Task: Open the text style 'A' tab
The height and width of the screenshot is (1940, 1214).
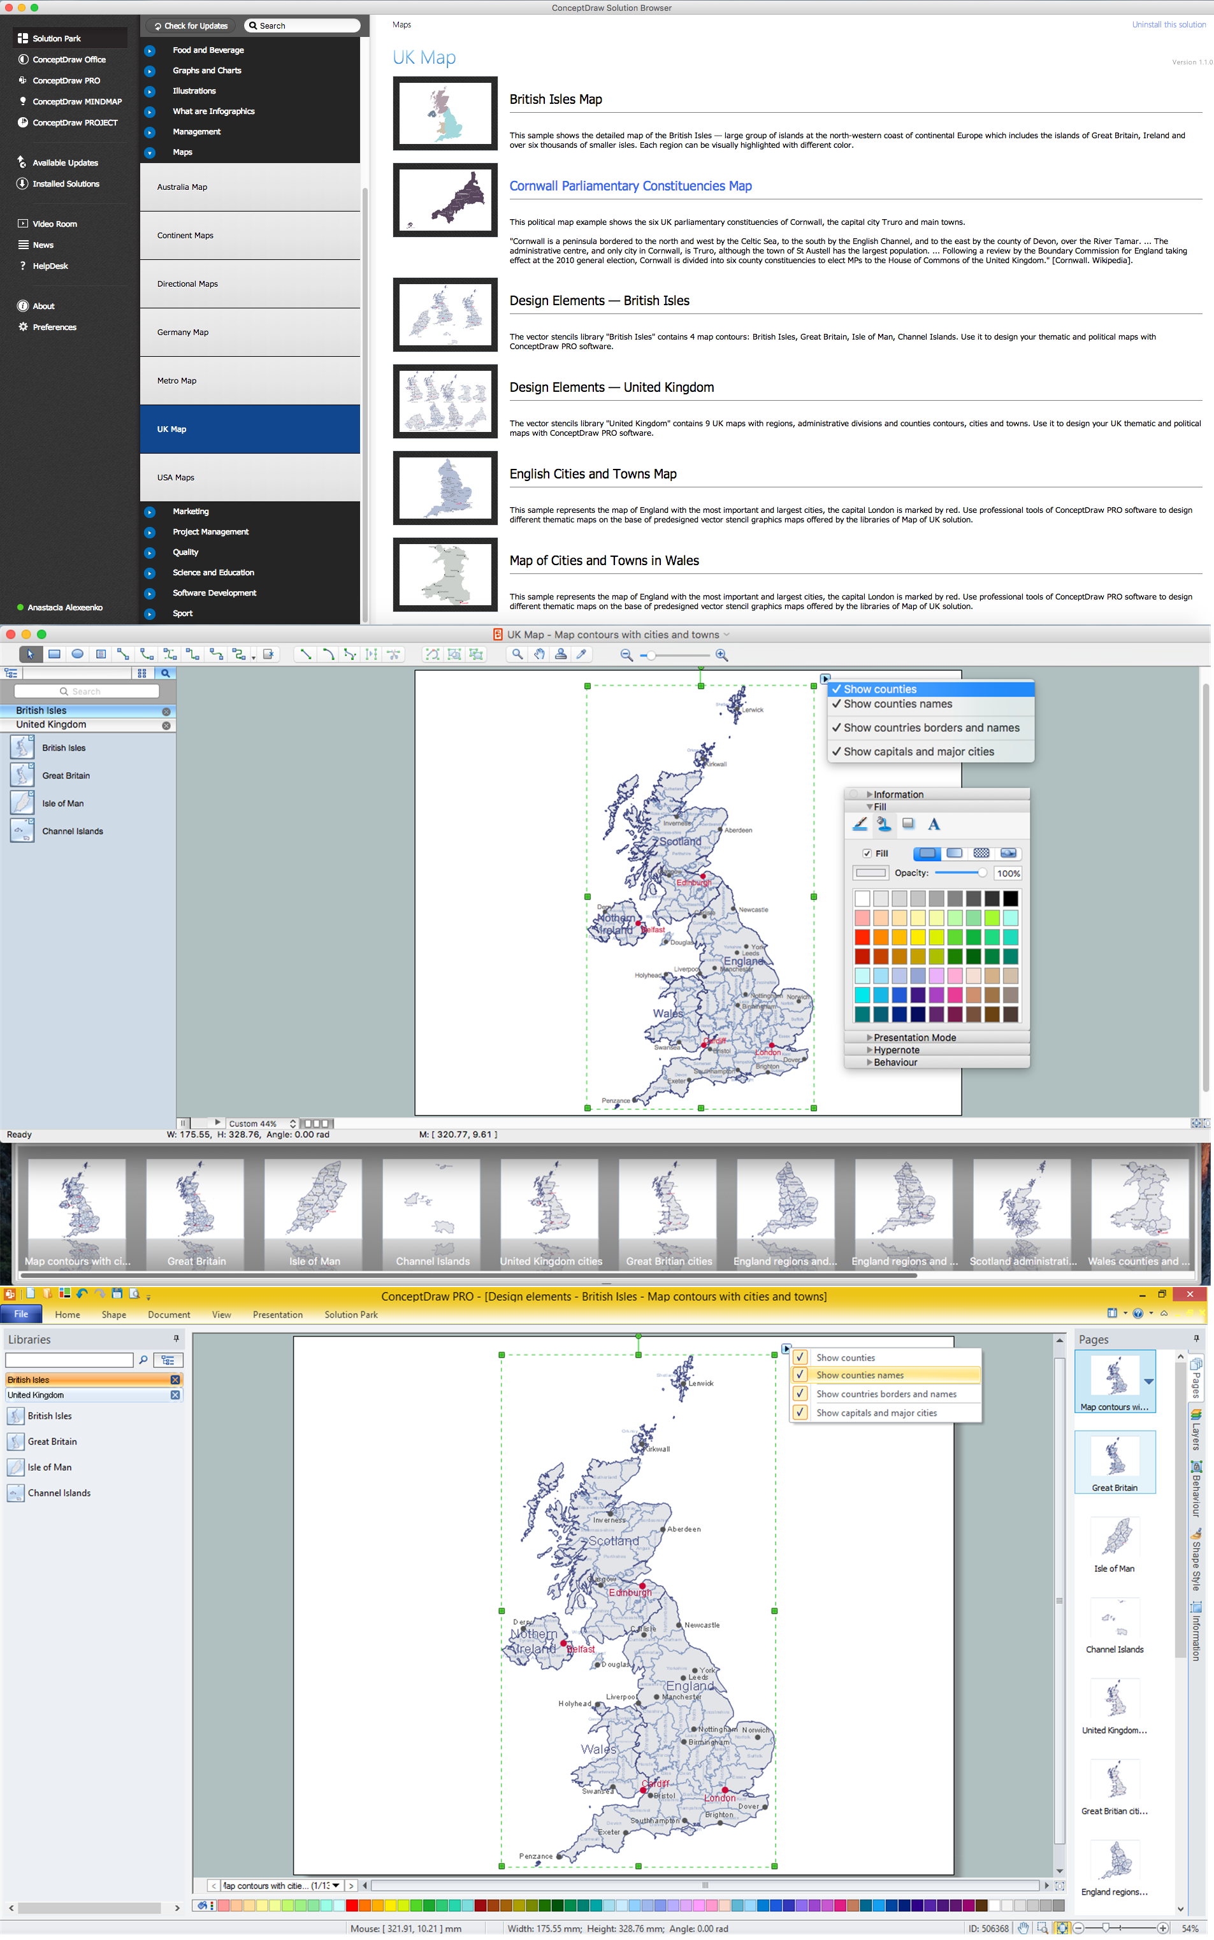Action: (x=934, y=824)
